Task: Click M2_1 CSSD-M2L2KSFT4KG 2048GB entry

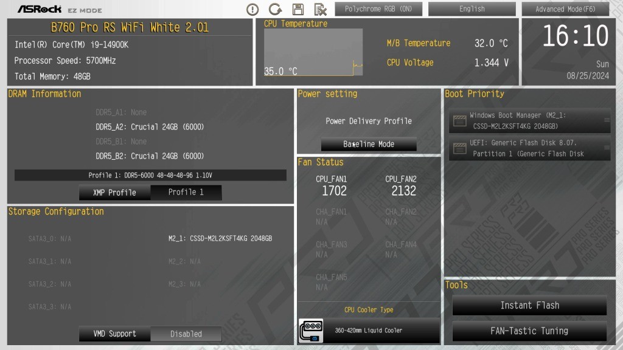Action: (x=220, y=238)
